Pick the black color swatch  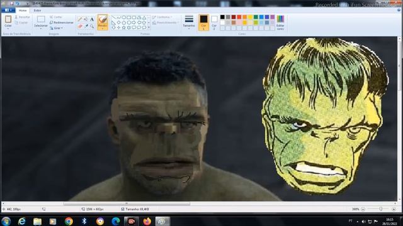tap(222, 17)
